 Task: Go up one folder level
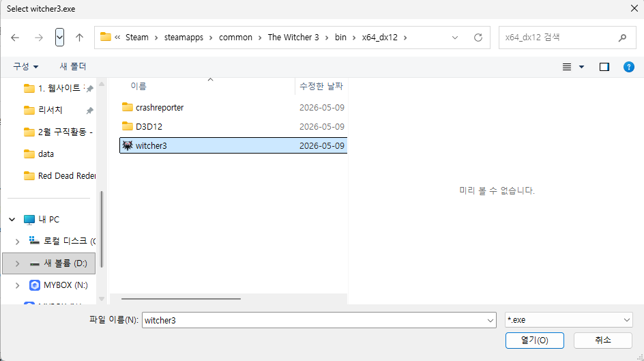(x=79, y=38)
